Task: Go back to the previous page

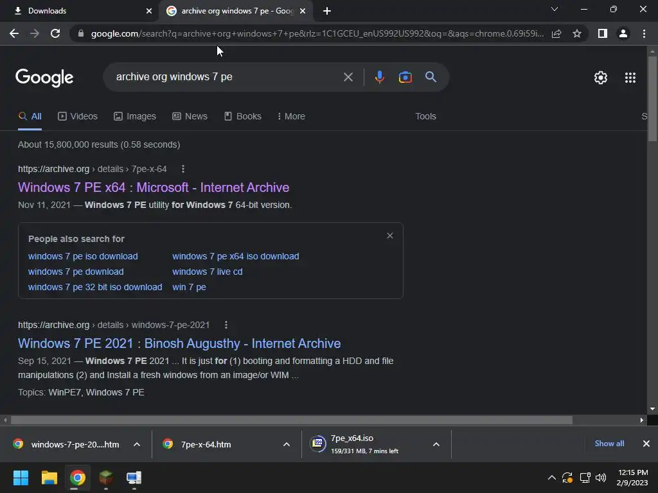Action: pyautogui.click(x=14, y=33)
